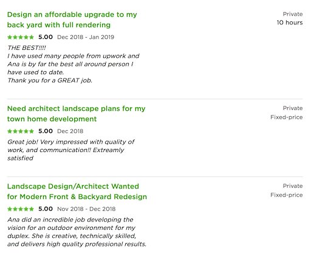Click star rating of Modern Front redesign job

pos(21,209)
